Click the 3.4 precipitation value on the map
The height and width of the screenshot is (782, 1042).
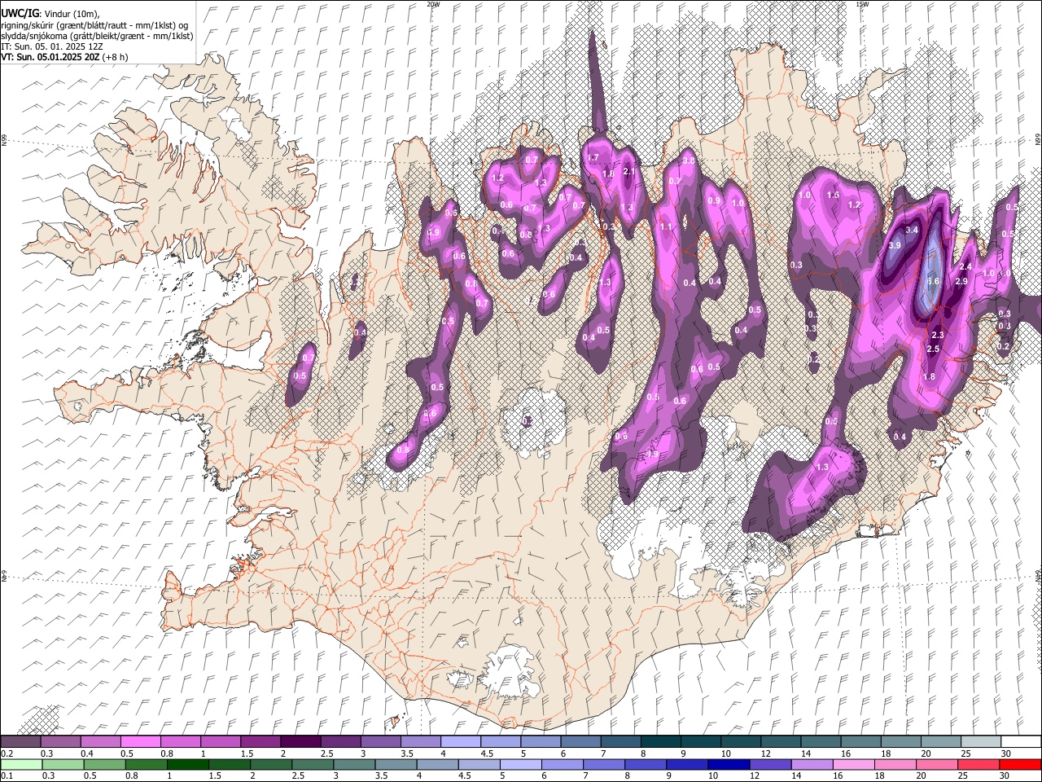[x=912, y=231]
